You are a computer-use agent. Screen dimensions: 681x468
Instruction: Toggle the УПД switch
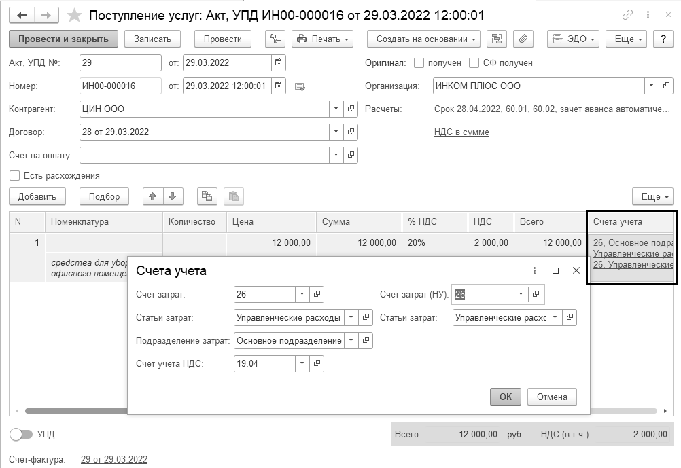[21, 434]
